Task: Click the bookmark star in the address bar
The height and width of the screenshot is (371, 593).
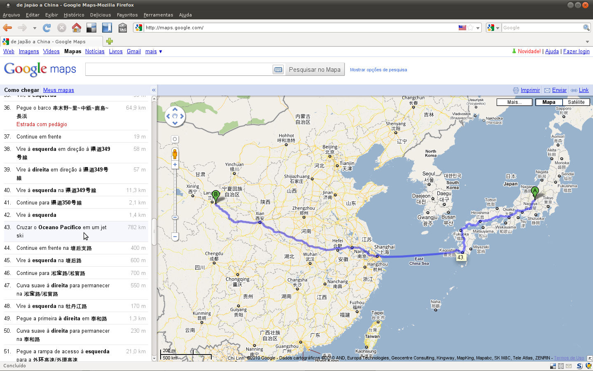Action: pyautogui.click(x=470, y=28)
